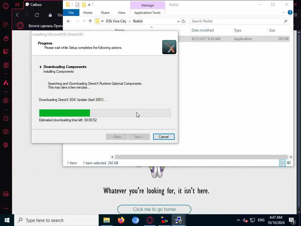The width and height of the screenshot is (301, 226).
Task: Switch to the View ribbon tab
Action: pyautogui.click(x=121, y=13)
